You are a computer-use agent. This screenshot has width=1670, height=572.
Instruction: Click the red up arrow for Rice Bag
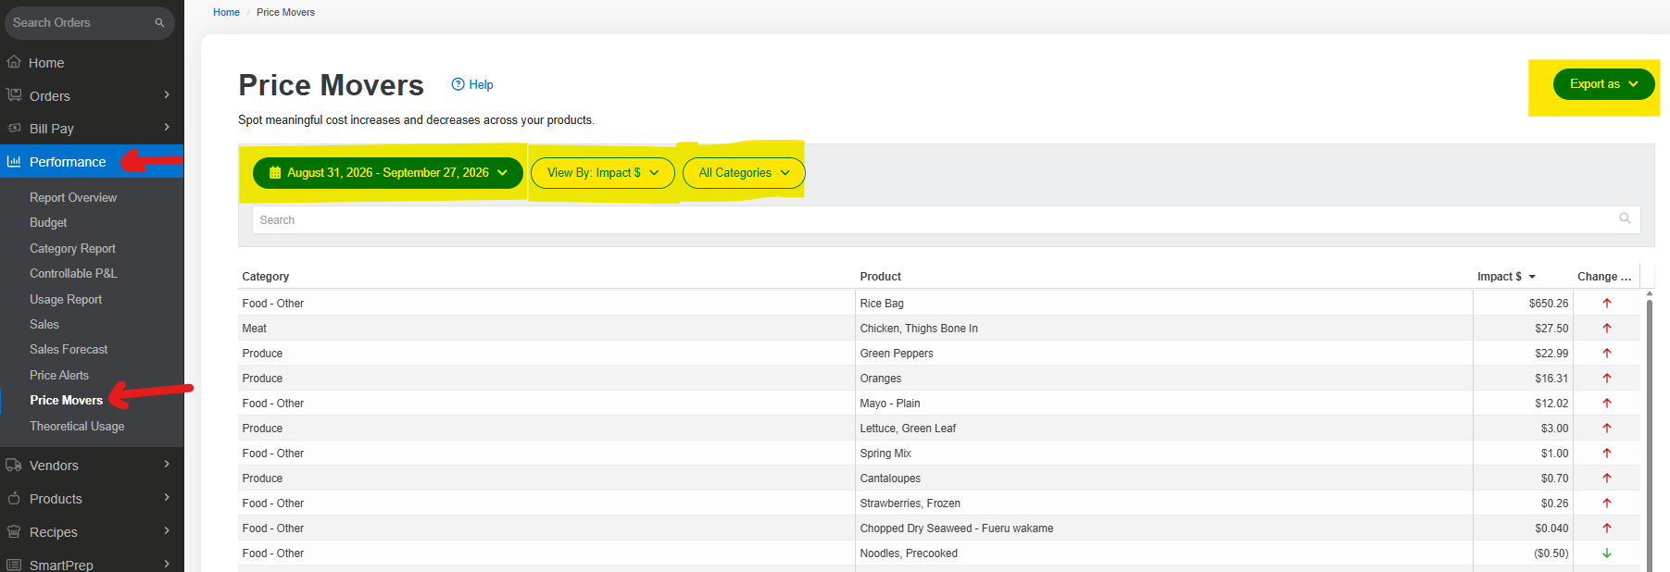pos(1607,303)
